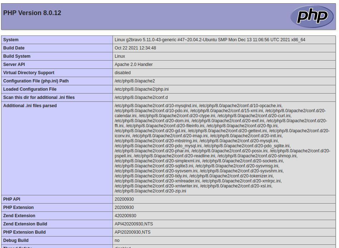Select the 'Apache 2.0 Handler' value
The image size is (339, 248).
[x=134, y=65]
